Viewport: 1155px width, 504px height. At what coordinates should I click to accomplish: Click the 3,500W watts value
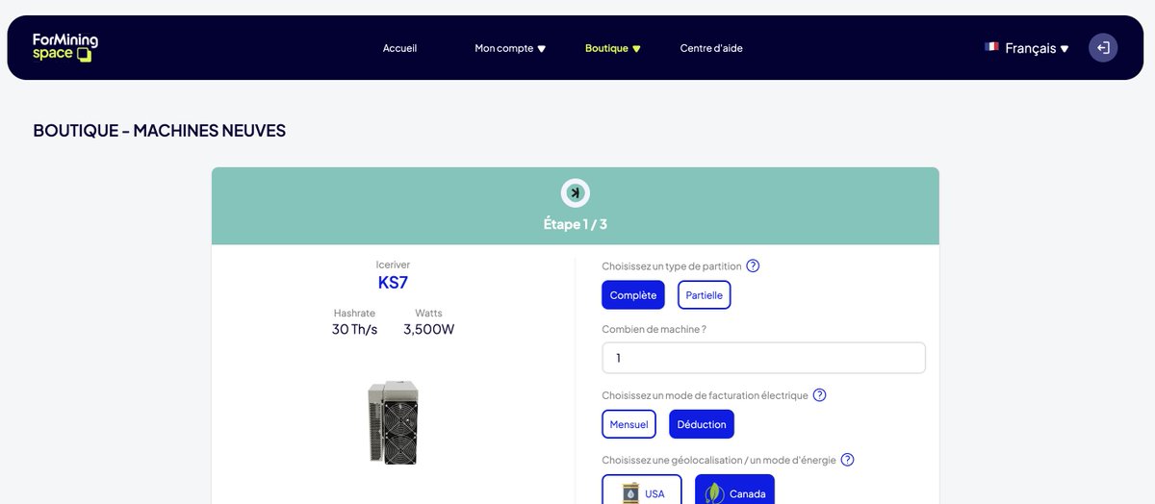(x=428, y=329)
